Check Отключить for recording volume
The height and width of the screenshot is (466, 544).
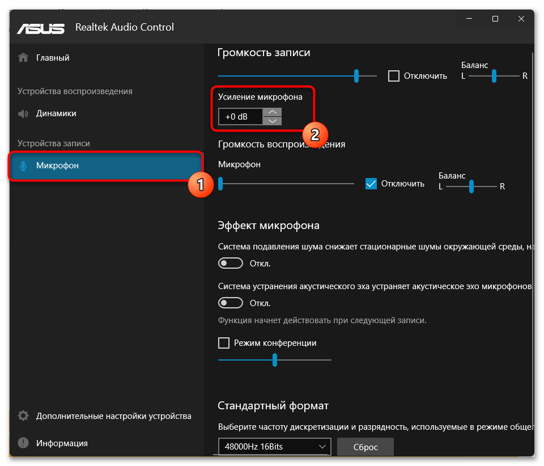pos(394,76)
